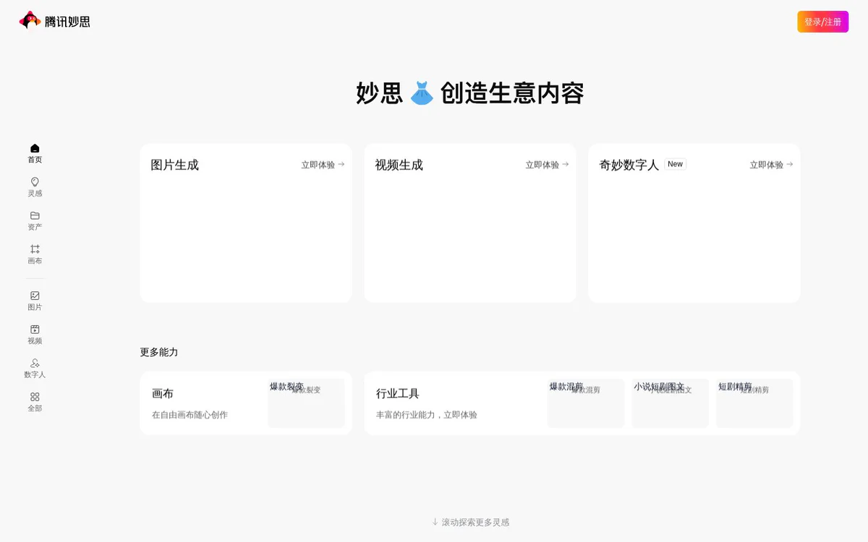Click the 滚动探索更多灵感 text
Viewport: 868px width, 542px height.
pos(475,522)
